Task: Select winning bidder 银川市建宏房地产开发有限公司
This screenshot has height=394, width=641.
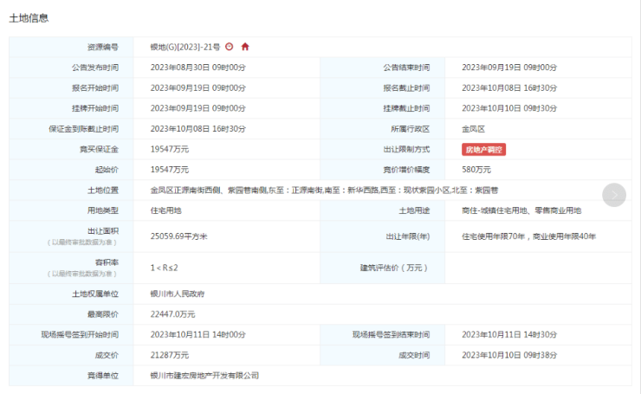Action: [204, 376]
